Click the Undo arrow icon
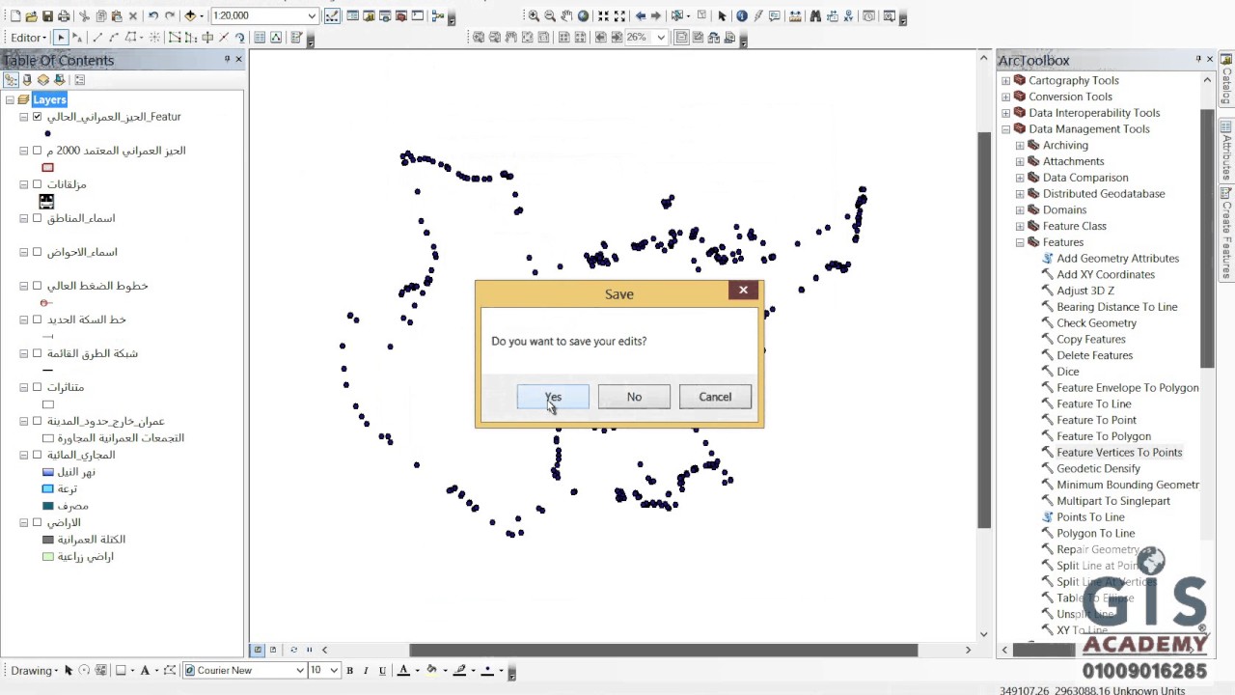 point(152,16)
